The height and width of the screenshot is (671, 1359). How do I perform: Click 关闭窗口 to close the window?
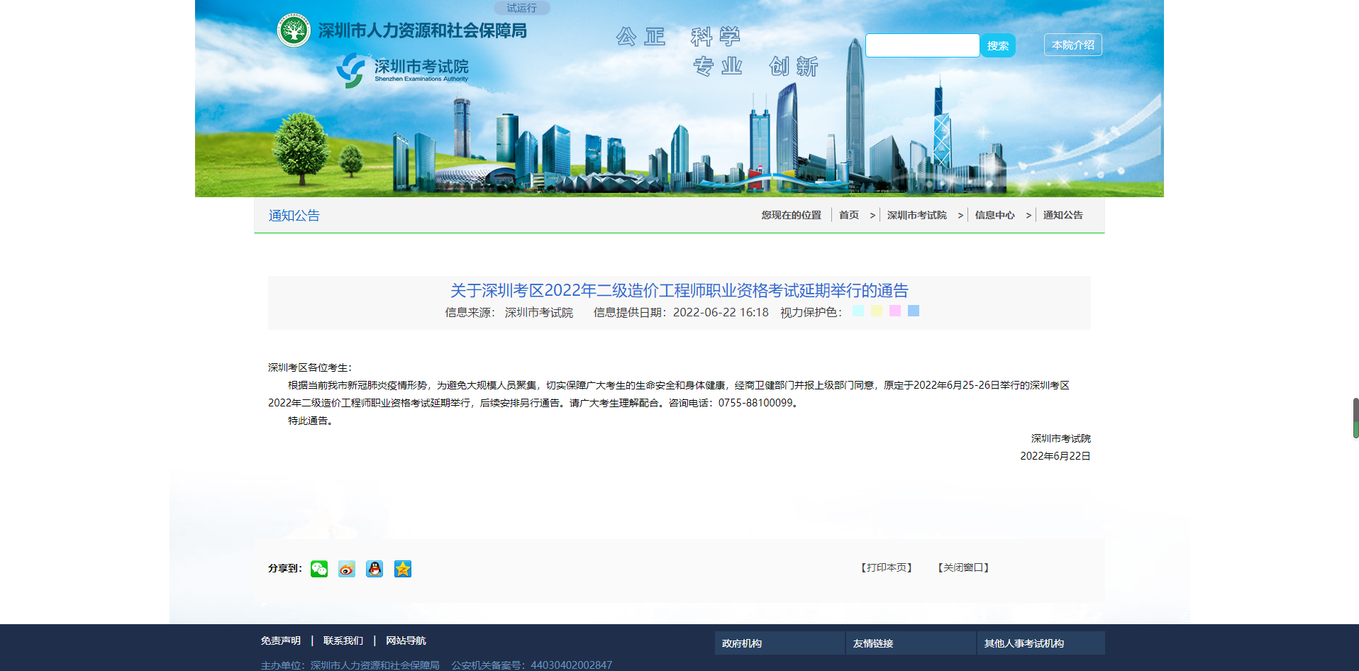click(x=963, y=567)
